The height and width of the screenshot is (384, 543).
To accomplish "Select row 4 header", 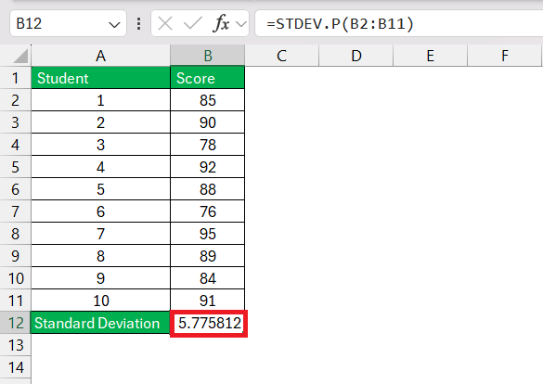I will click(15, 145).
